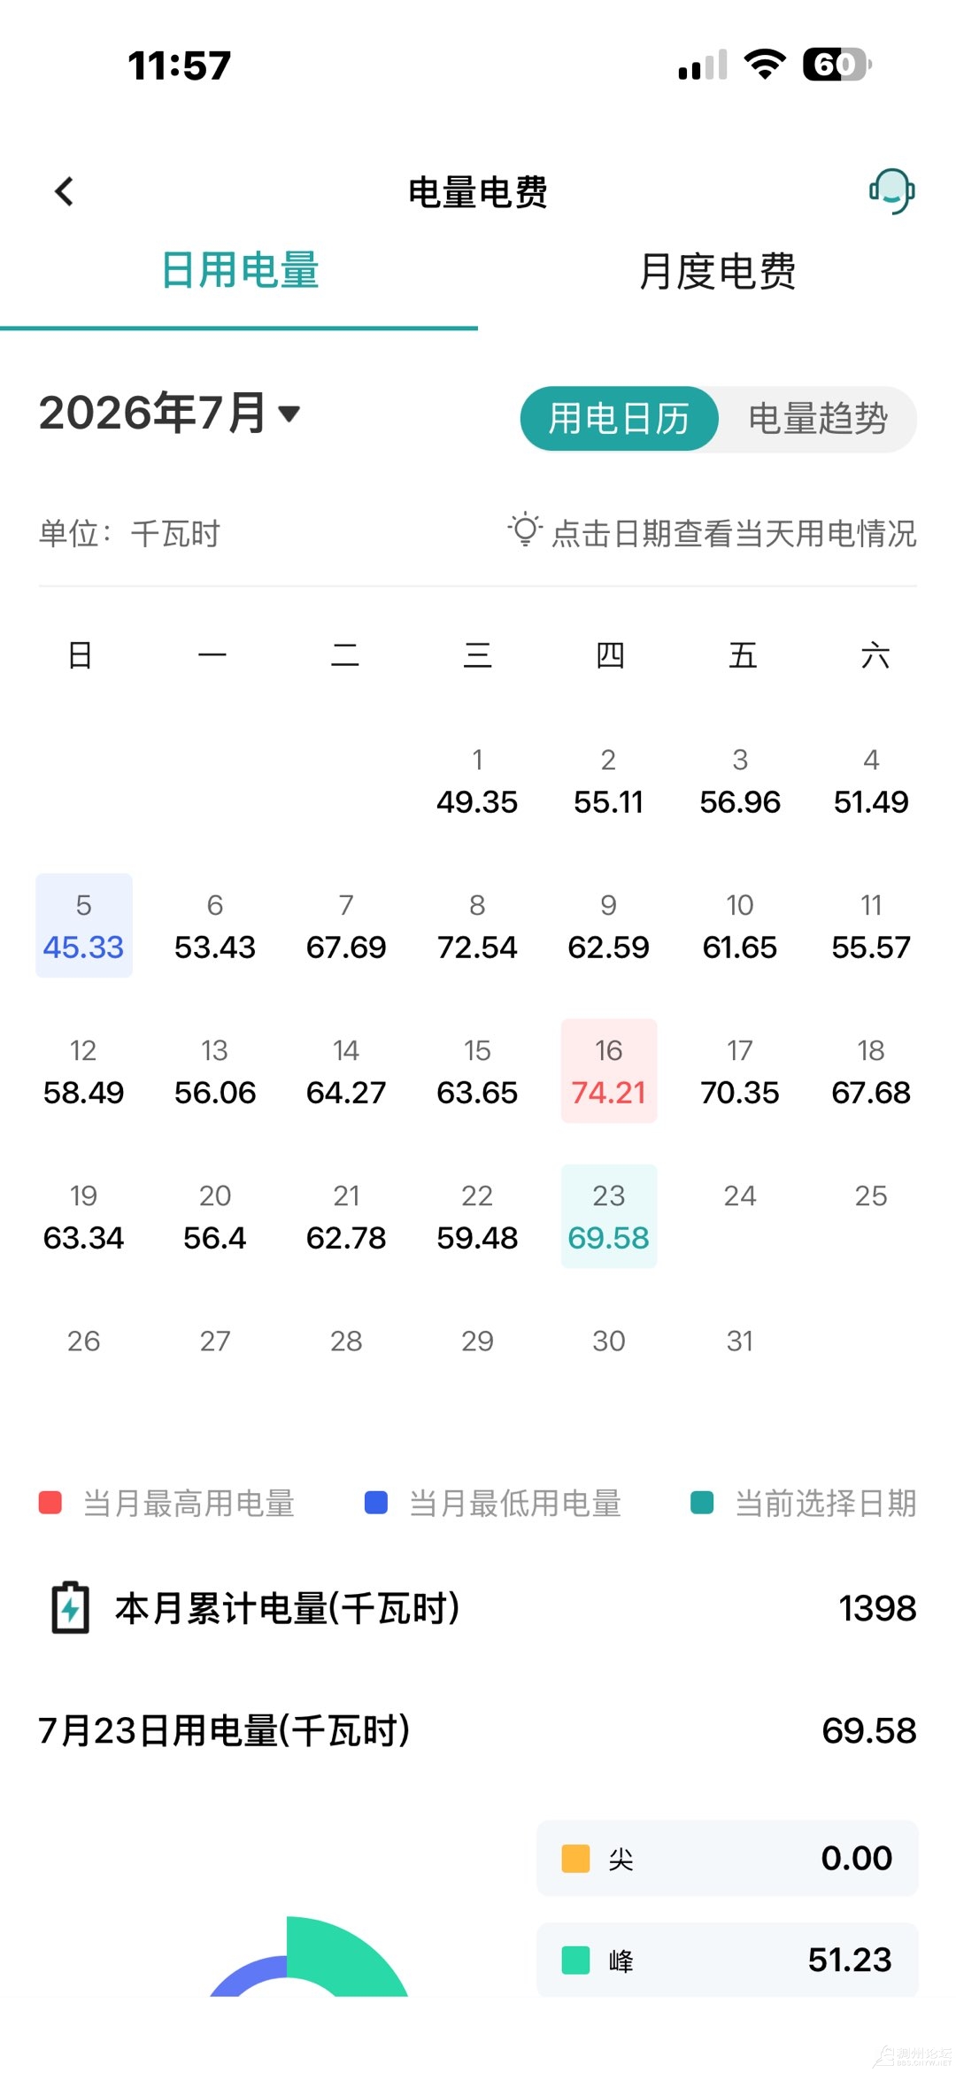Choose July 13 showing 56.06
Screen dimensions: 956x2073
(215, 1071)
